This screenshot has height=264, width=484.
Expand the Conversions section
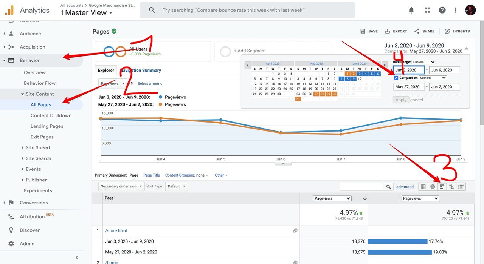pos(4,203)
